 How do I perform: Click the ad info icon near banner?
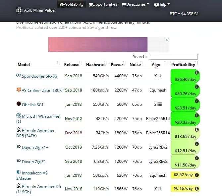click(x=167, y=40)
